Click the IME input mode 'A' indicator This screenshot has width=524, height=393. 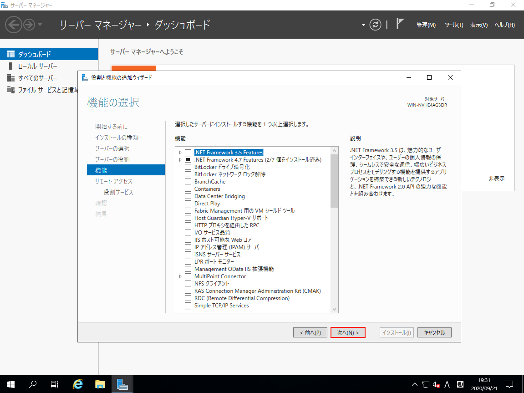click(x=447, y=384)
